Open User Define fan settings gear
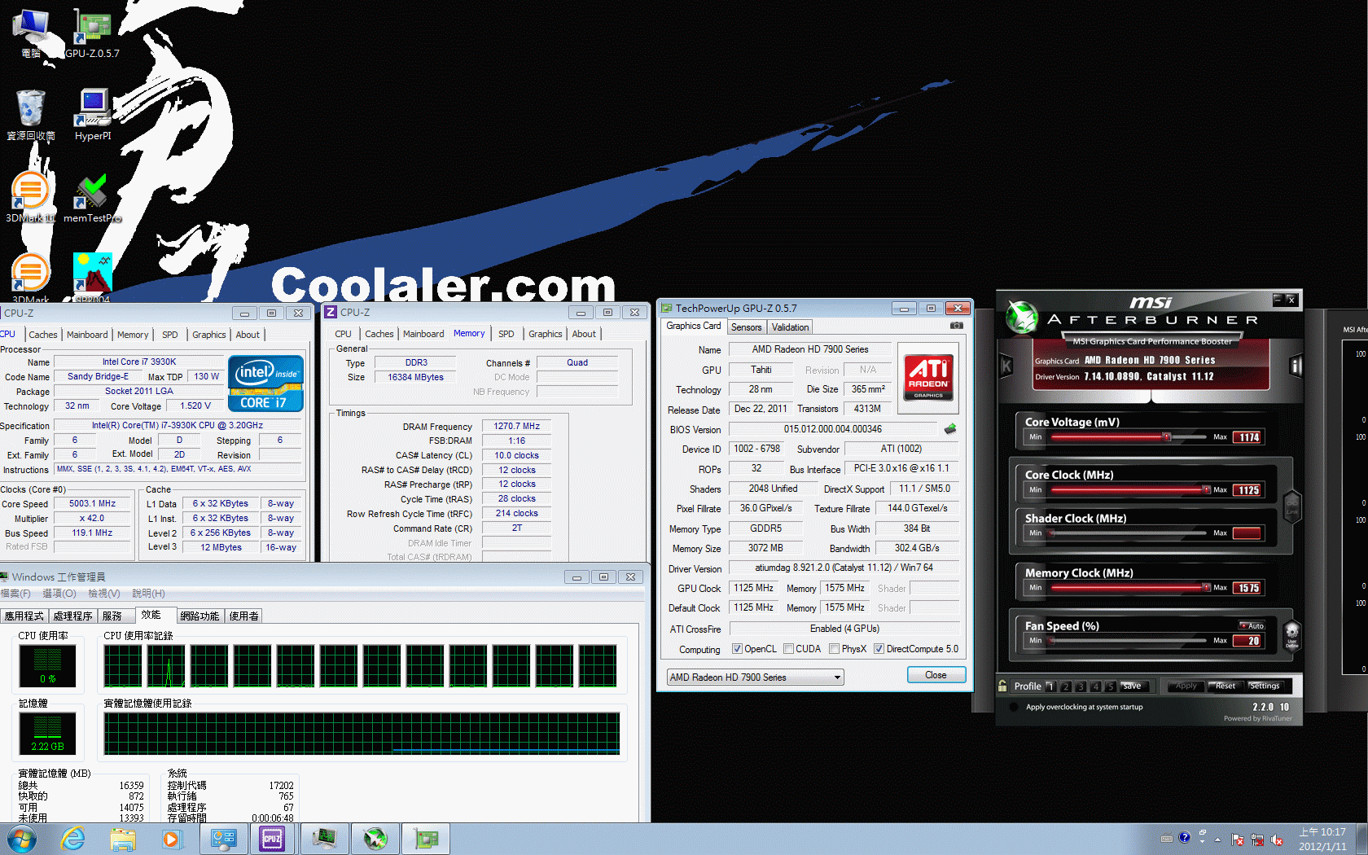Screen dimensions: 1368x855 pos(1291,635)
